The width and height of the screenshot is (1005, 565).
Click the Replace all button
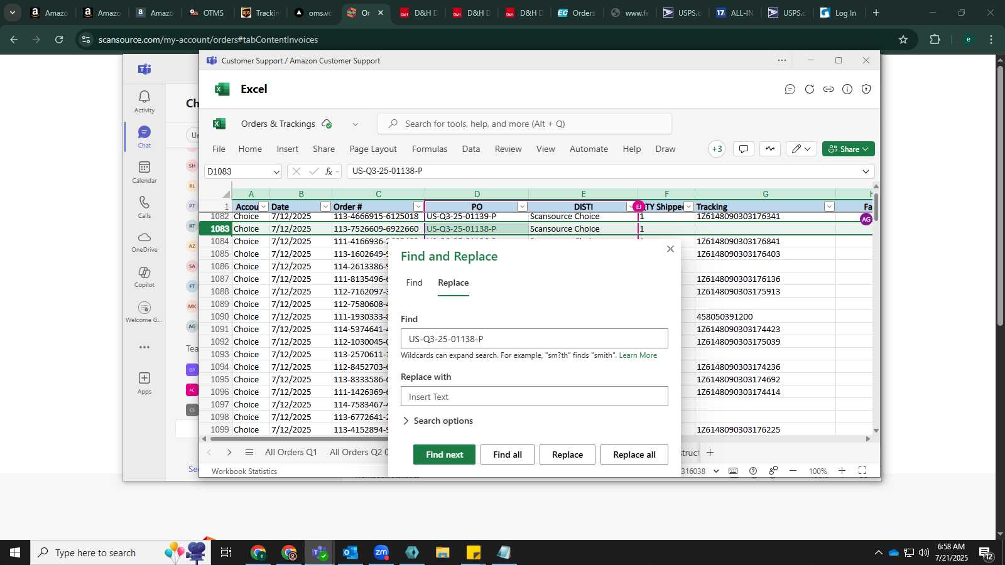click(634, 455)
